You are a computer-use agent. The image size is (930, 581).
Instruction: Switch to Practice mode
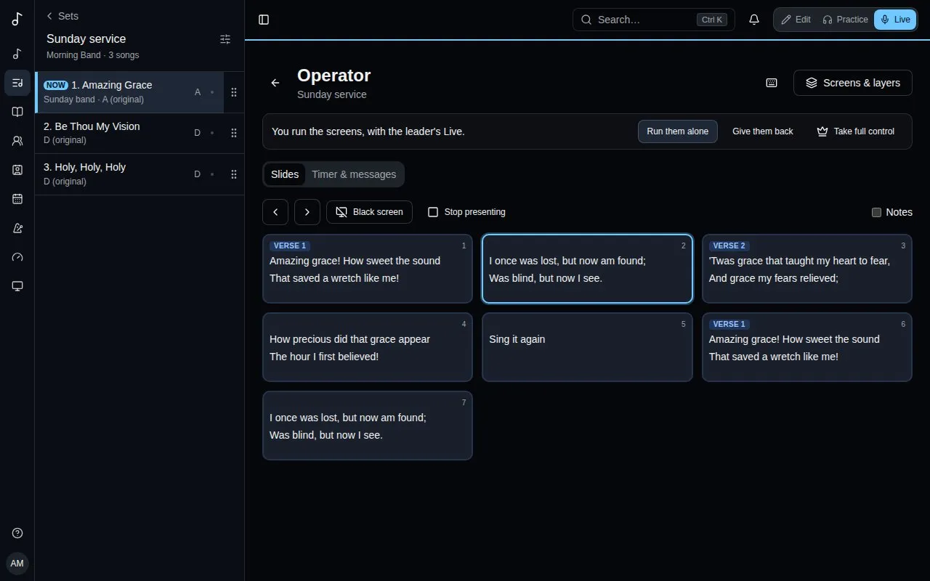tap(845, 20)
